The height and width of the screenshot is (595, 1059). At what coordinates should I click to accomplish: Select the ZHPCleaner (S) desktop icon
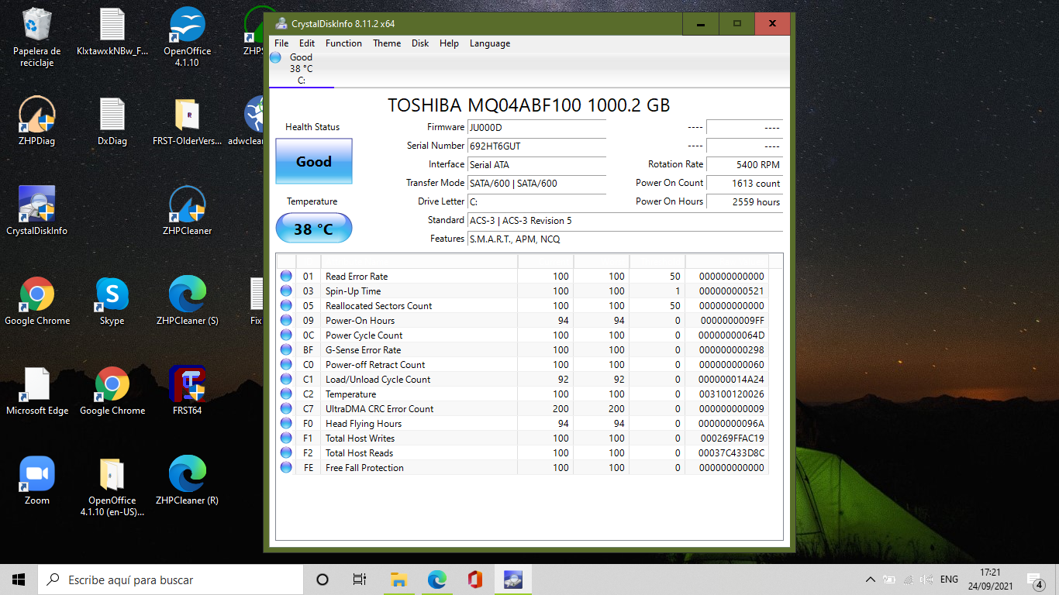point(187,301)
